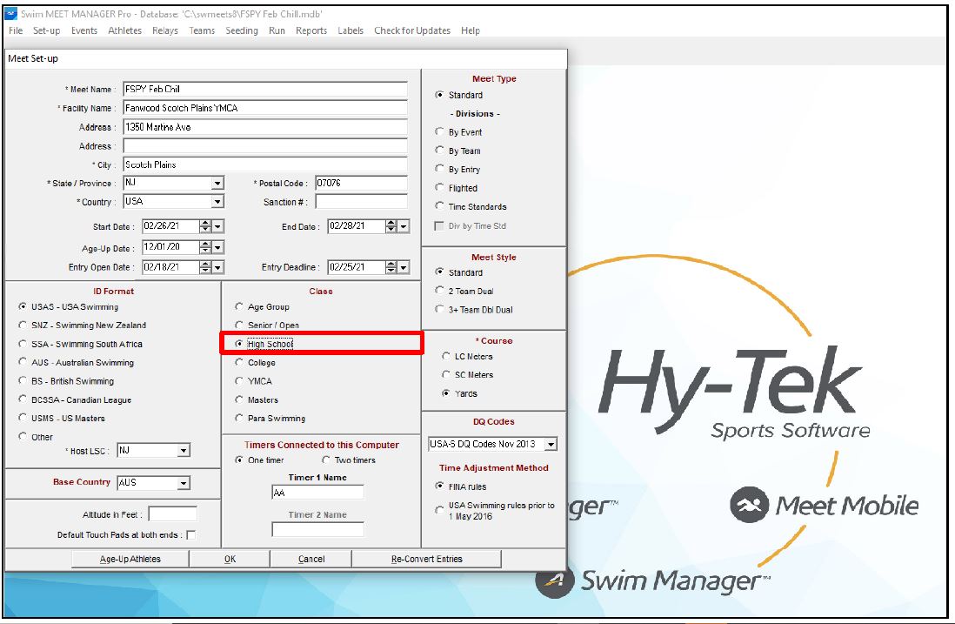The width and height of the screenshot is (955, 624).
Task: Expand the Host LSC dropdown
Action: coord(184,451)
